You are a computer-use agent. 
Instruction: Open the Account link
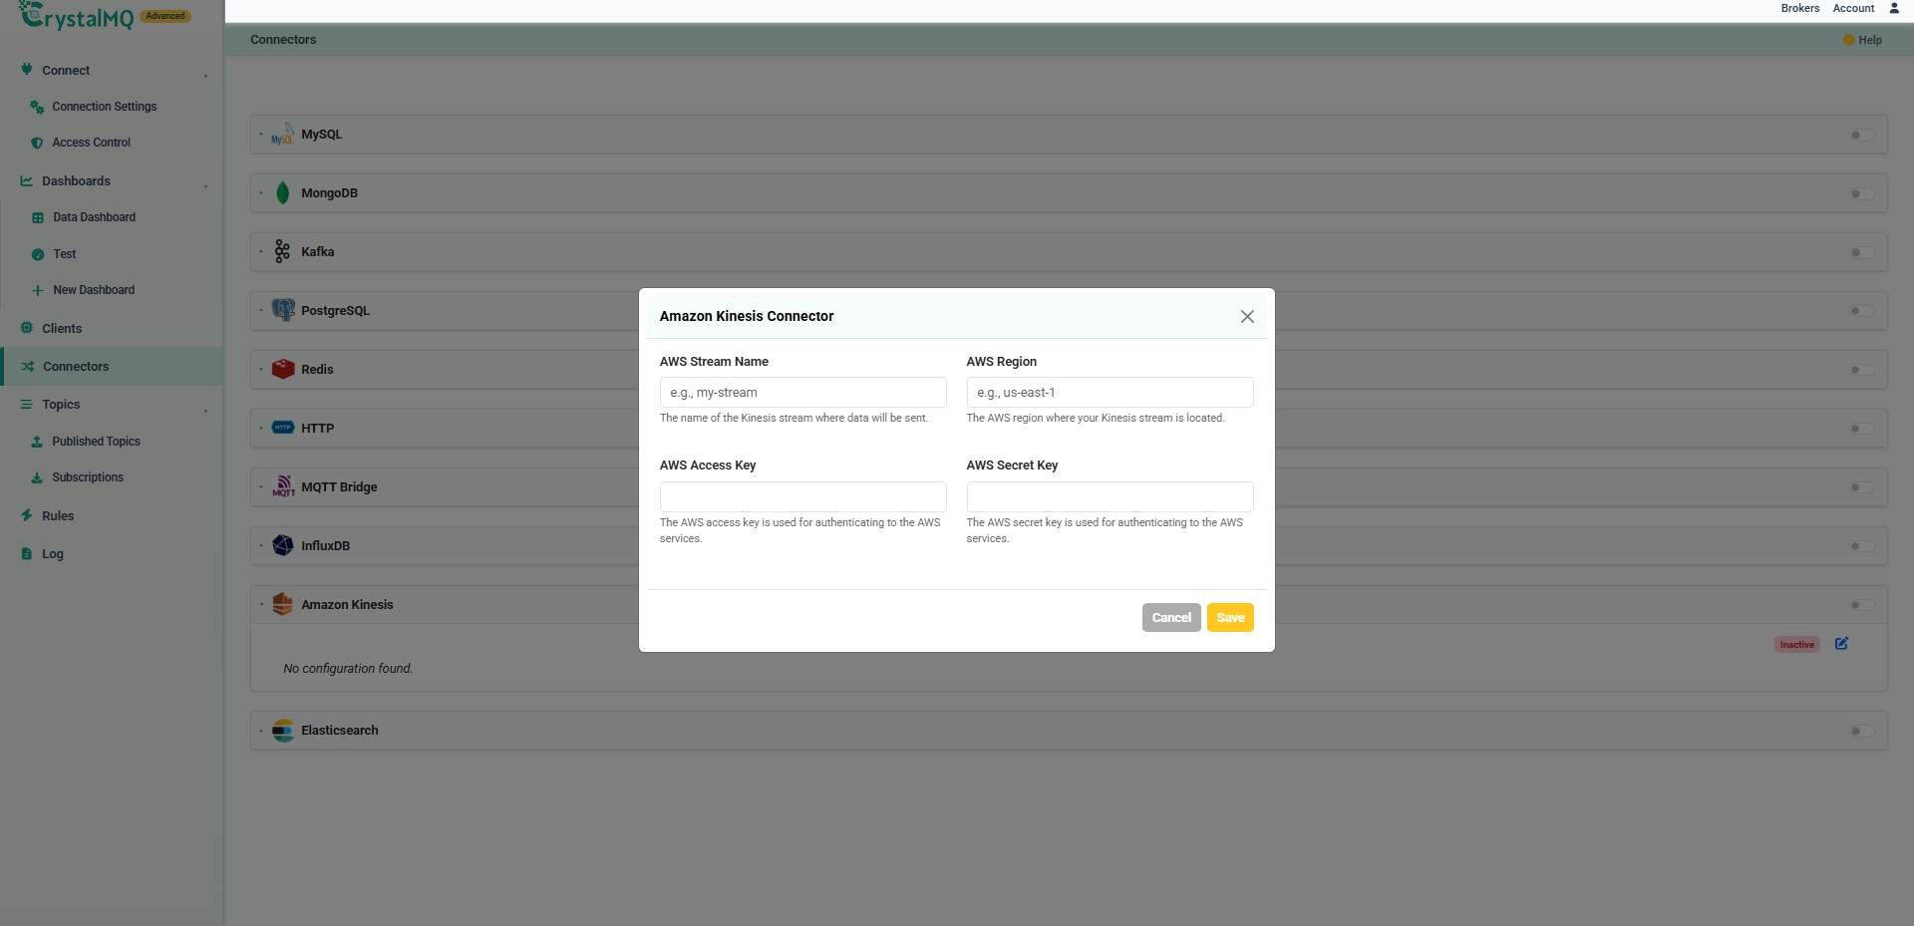[x=1853, y=8]
